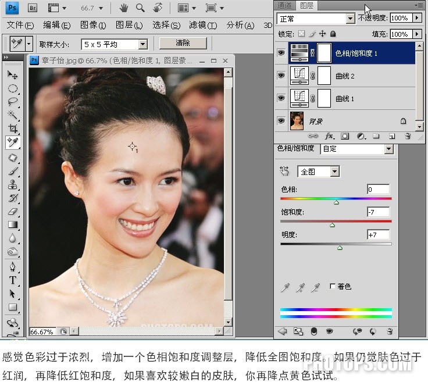
Task: Open the 填充 fill slider arrow
Action: [417, 34]
